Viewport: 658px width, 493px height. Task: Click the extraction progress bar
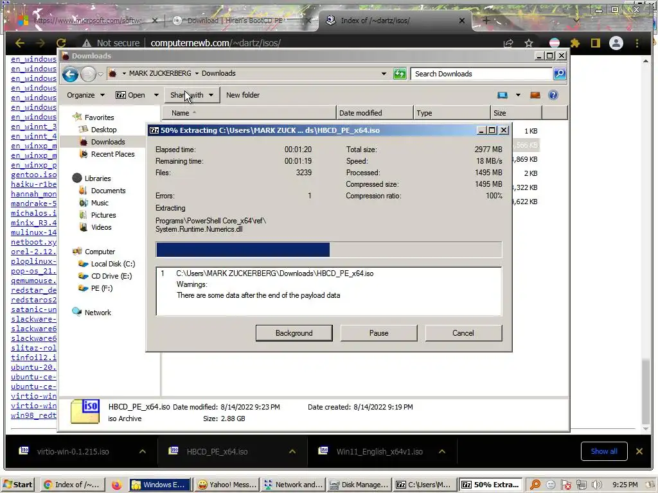tap(328, 250)
